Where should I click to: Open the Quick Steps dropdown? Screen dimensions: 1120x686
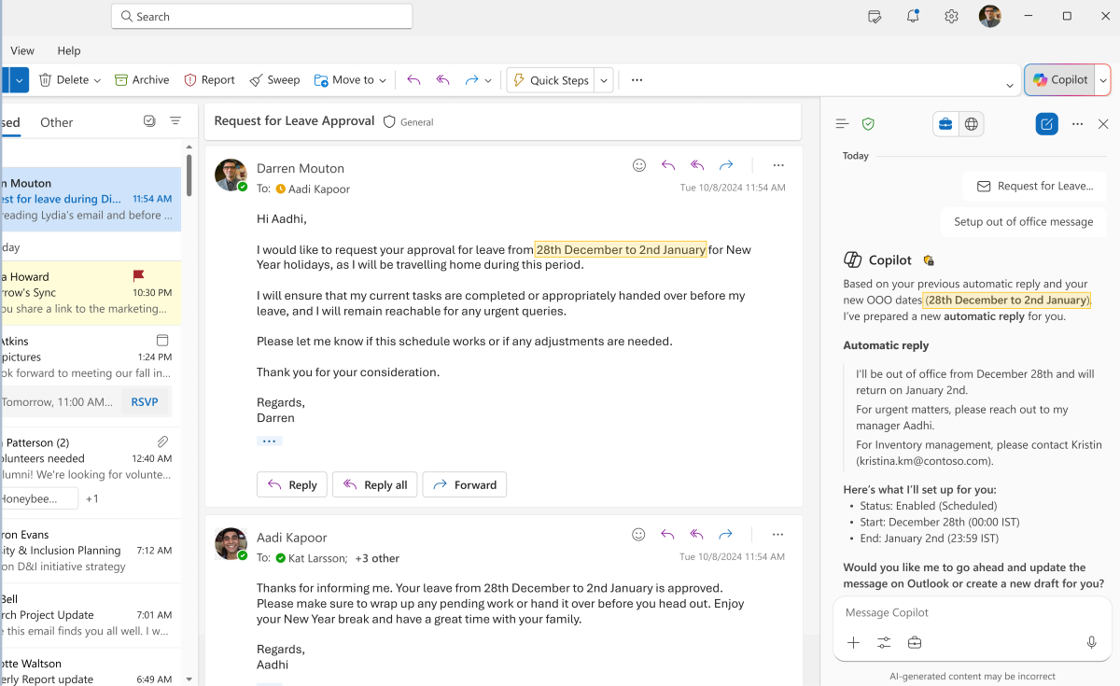(x=603, y=79)
